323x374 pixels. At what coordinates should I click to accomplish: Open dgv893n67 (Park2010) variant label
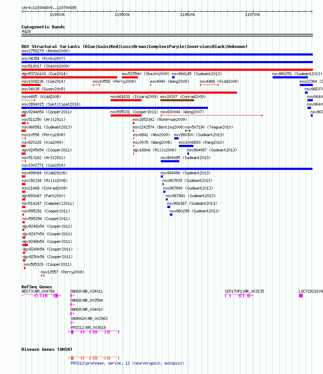[x=44, y=196]
